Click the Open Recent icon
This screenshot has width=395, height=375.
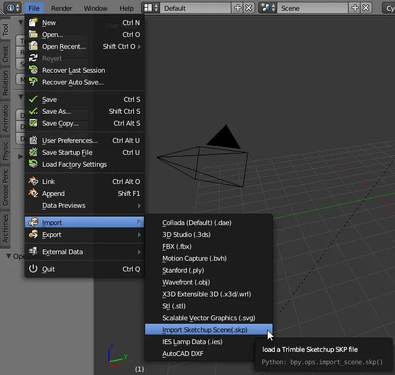tap(33, 46)
